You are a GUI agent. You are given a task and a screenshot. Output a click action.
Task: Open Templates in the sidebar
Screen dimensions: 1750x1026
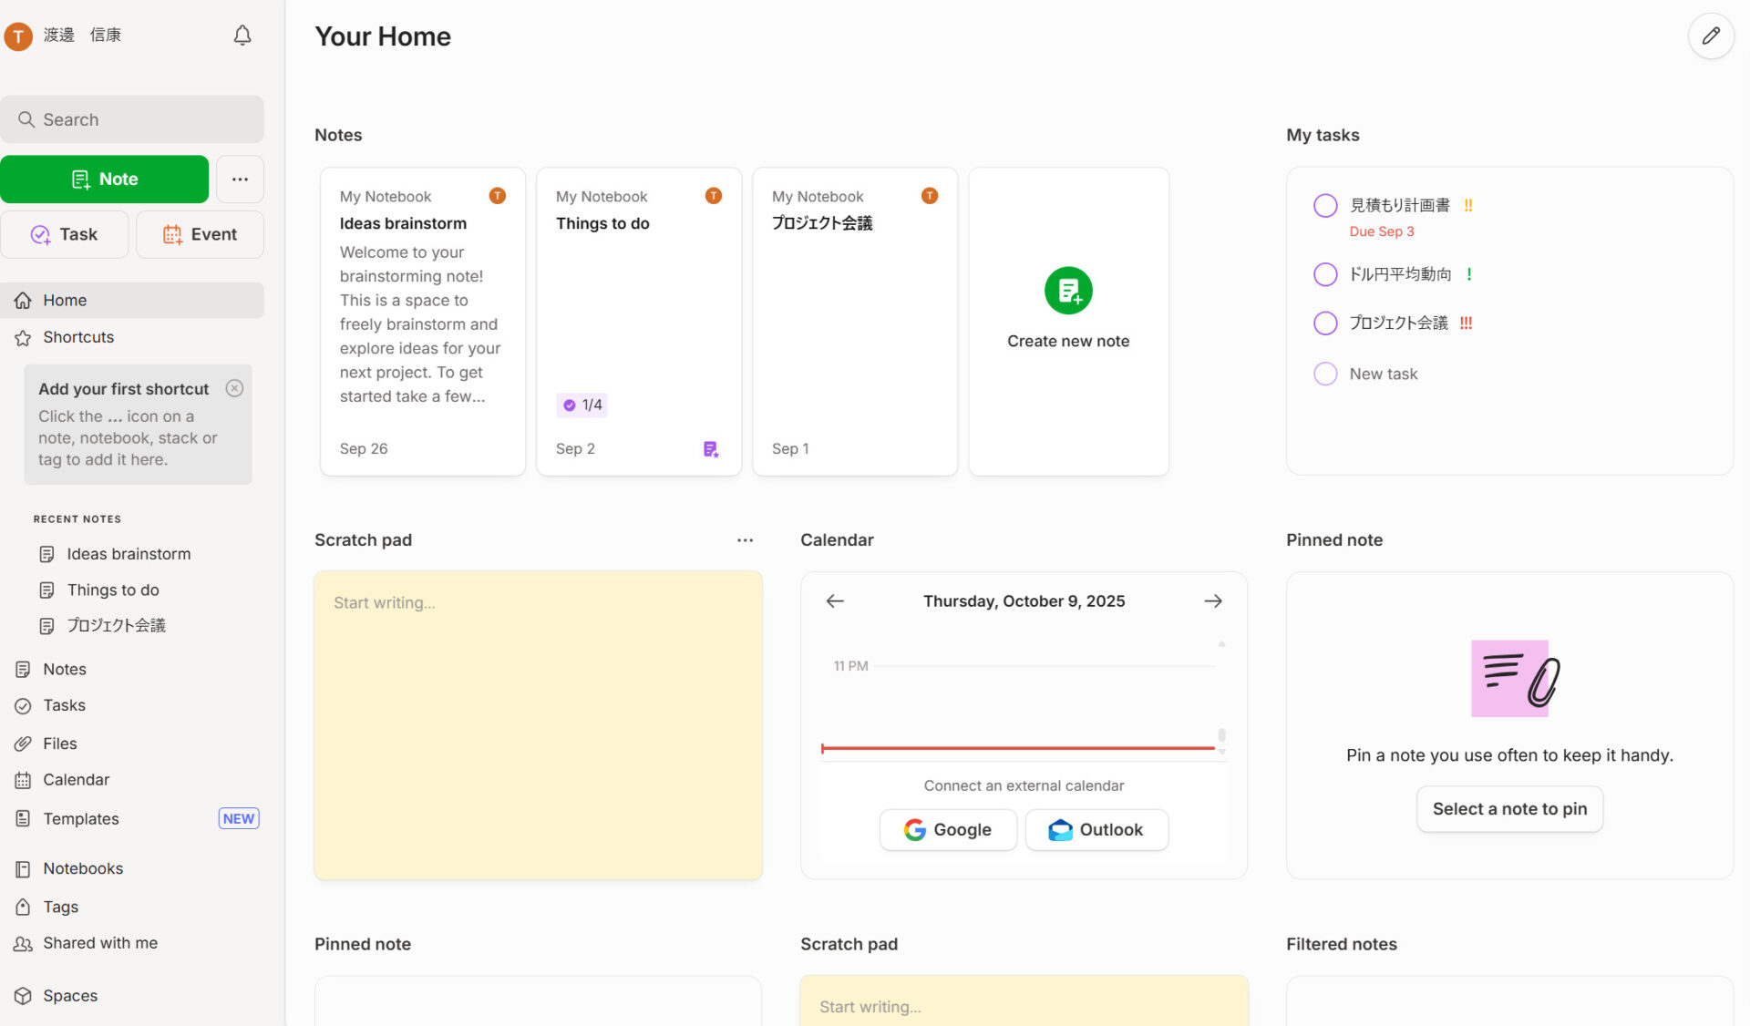pos(81,819)
